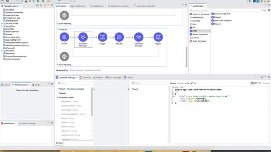Switch to two-pane view layout icon

[256, 83]
